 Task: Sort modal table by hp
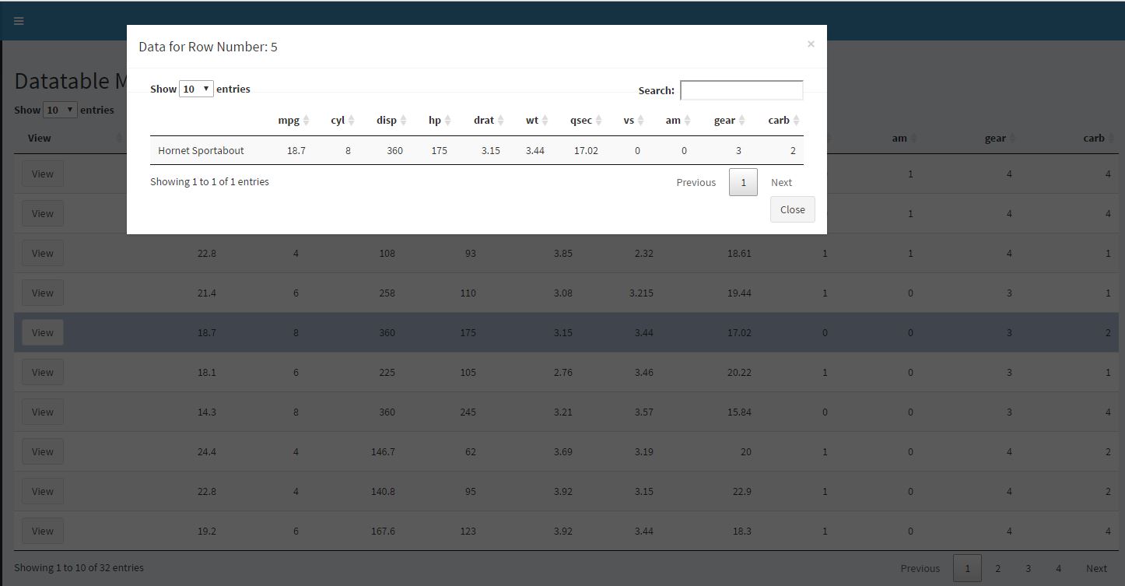point(440,120)
